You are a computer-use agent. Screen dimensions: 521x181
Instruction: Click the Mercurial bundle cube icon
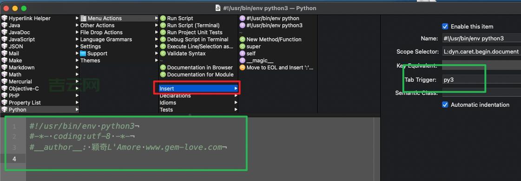pos(4,81)
